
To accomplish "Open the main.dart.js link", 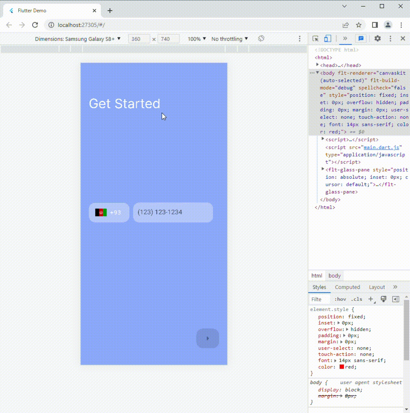I will tap(381, 147).
